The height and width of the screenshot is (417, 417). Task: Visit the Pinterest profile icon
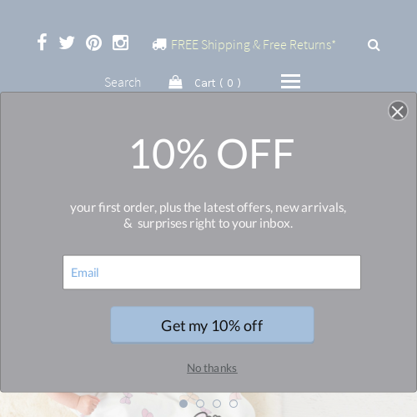pyautogui.click(x=93, y=43)
